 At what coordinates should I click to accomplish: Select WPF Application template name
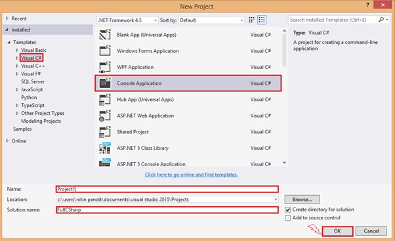tap(135, 67)
